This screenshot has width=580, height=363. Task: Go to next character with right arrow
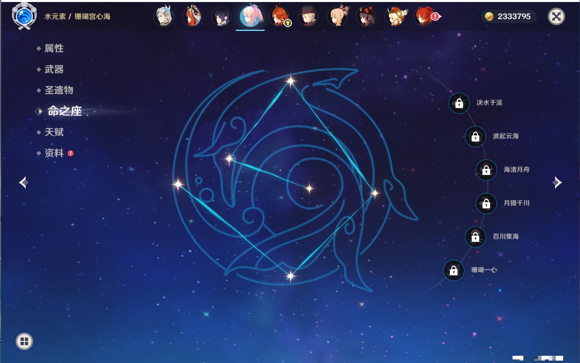click(557, 183)
